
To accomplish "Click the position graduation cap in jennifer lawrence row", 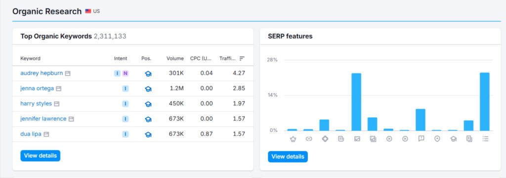I will [x=148, y=119].
